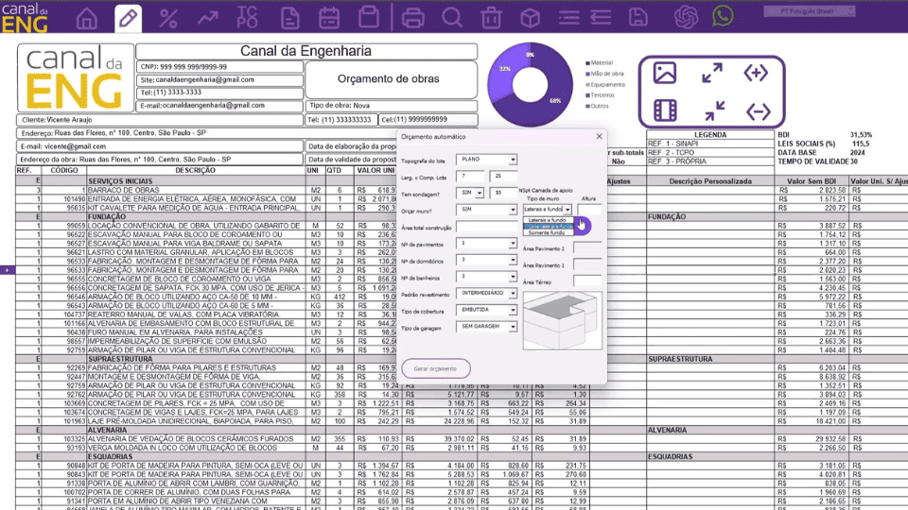
Task: Click the collapse arrows icon in purple panel
Action: 715,110
